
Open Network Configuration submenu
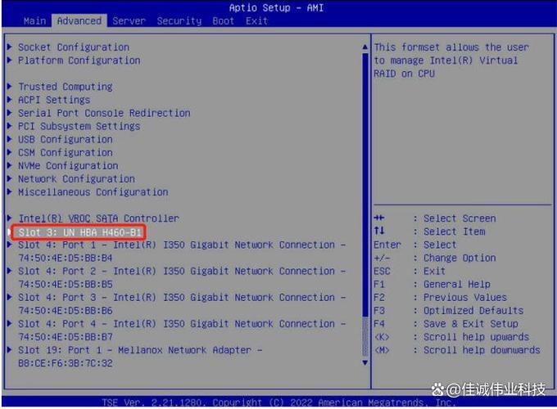pyautogui.click(x=76, y=178)
